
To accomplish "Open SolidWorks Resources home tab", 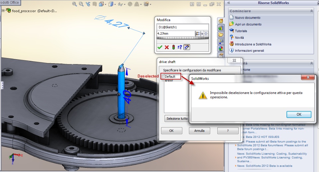I will [x=221, y=21].
